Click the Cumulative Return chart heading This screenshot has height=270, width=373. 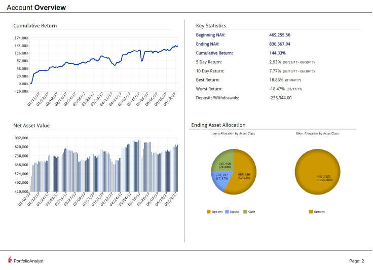[35, 26]
